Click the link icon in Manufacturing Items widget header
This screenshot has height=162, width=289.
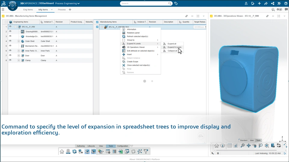[187, 16]
